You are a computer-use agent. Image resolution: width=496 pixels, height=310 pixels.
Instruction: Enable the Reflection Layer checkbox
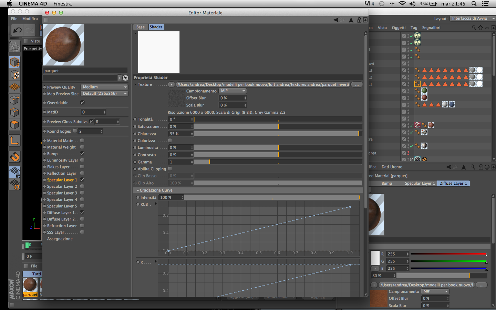[82, 173]
